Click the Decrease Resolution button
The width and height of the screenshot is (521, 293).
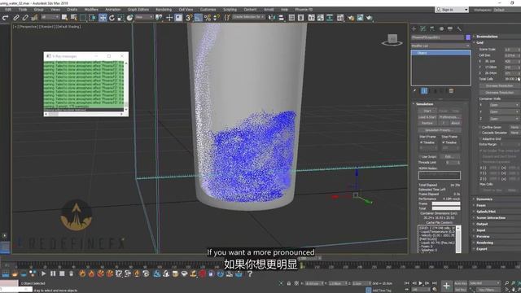(499, 92)
